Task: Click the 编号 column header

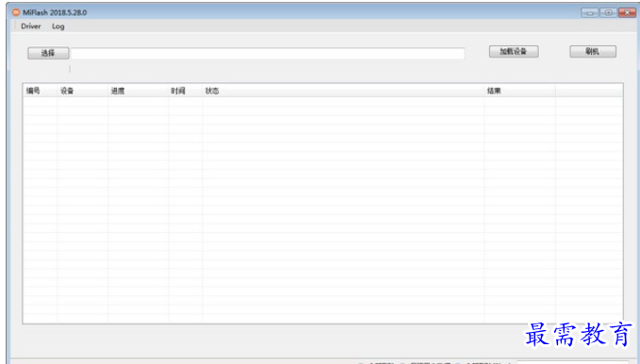Action: point(40,91)
